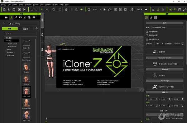
Task: Click the Move X value field
Action: pyautogui.click(x=152, y=99)
